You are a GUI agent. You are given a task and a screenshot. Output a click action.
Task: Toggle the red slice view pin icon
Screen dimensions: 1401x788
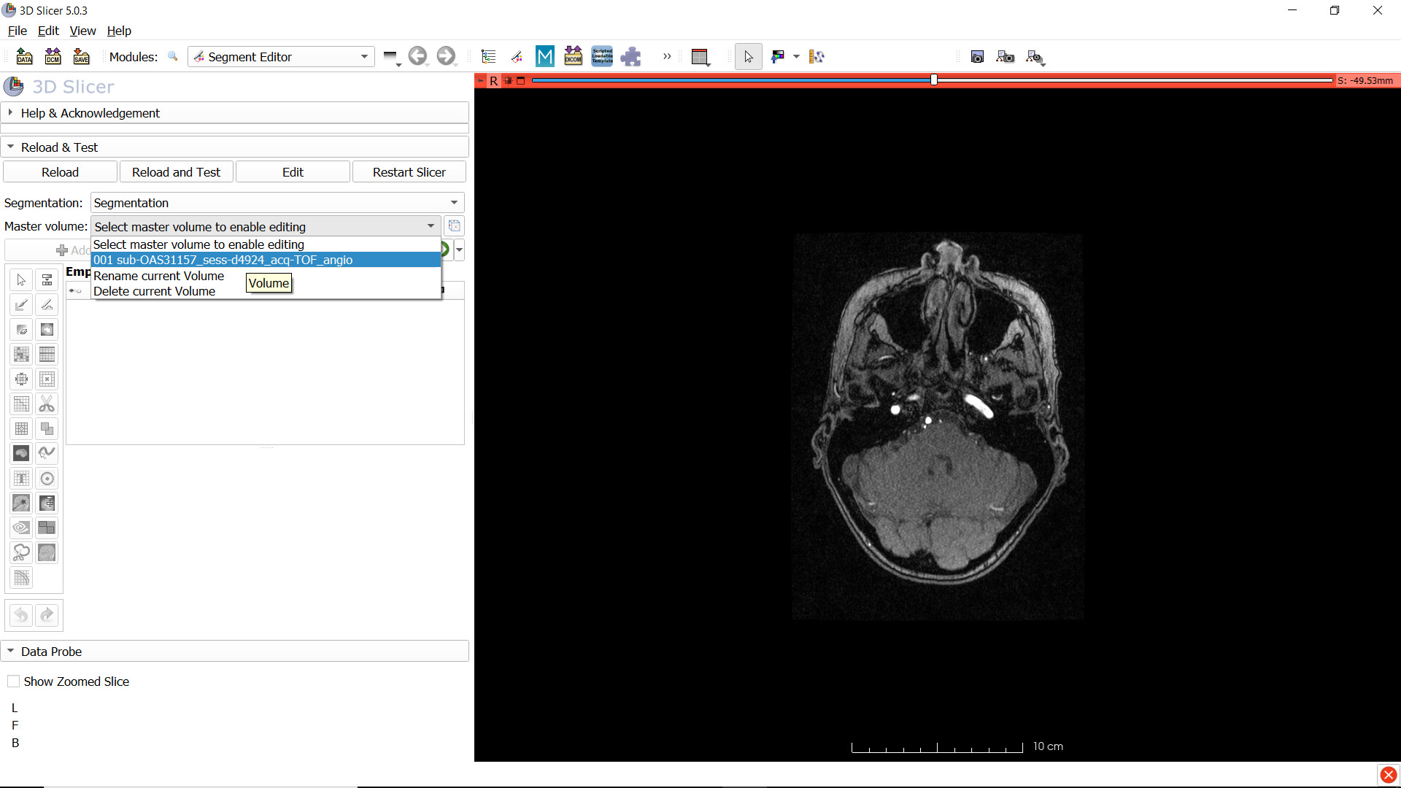tap(481, 81)
